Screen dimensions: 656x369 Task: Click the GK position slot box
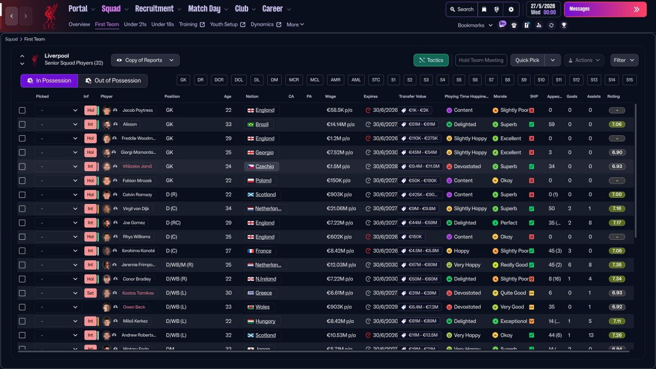pyautogui.click(x=183, y=80)
